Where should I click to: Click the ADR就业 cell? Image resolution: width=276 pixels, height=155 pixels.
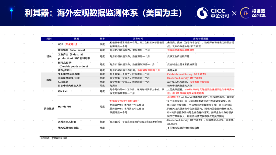[x=63, y=82]
